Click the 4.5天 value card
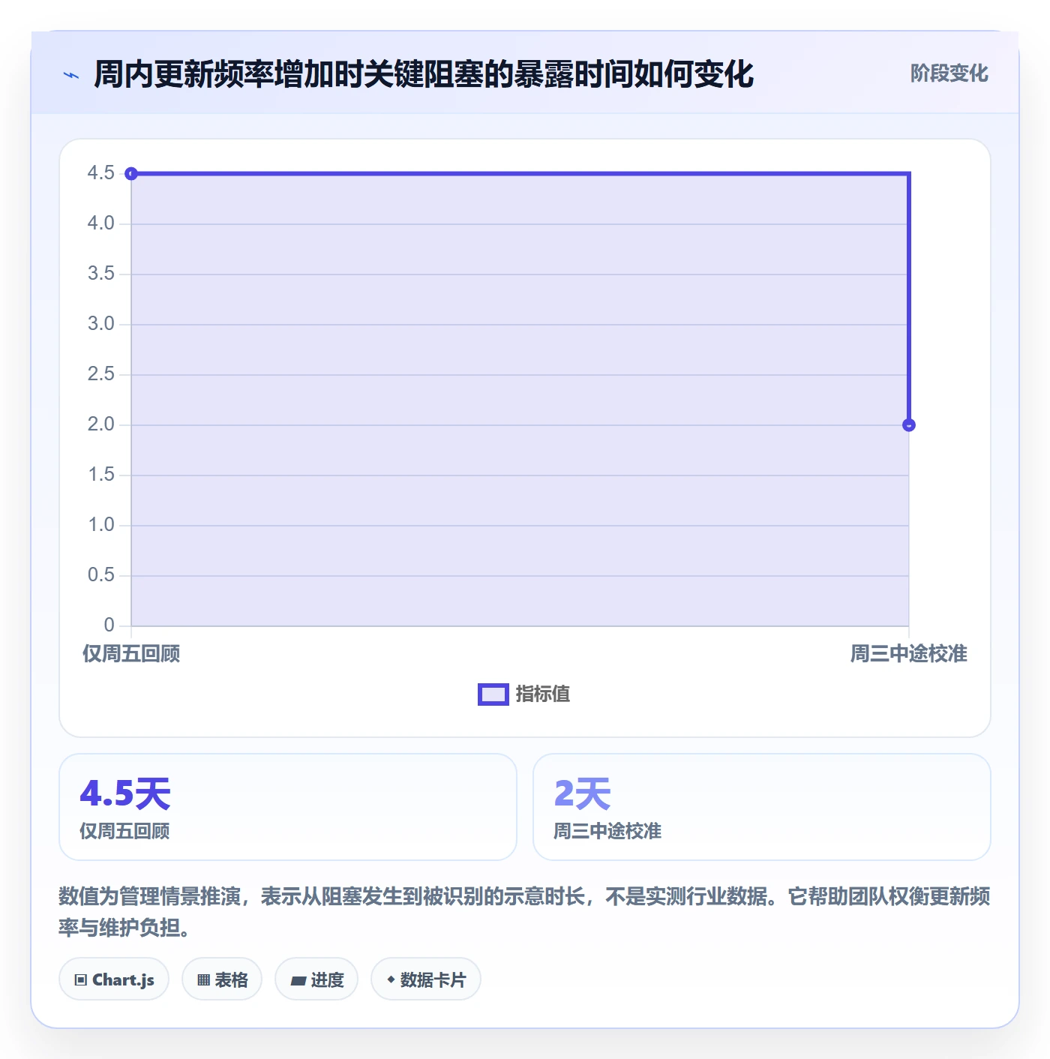 pos(288,807)
